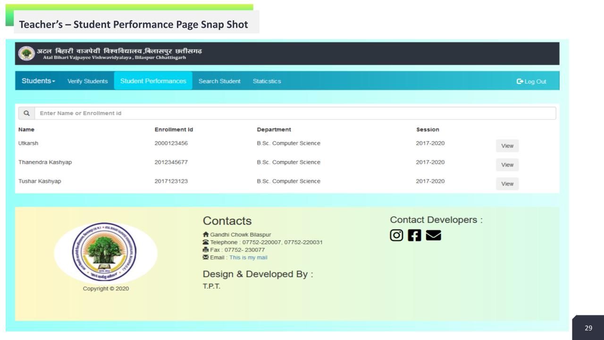Click the university logo in the header
604x340 pixels.
[x=27, y=53]
